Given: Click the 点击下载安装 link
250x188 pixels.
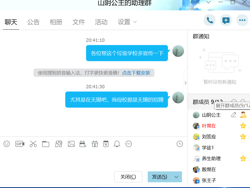Looking at the screenshot, I should 136,73.
